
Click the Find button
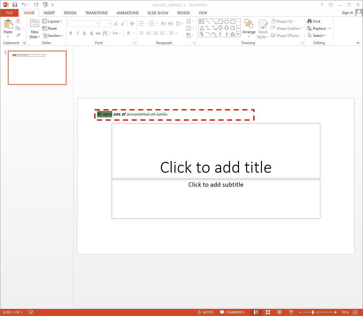314,21
